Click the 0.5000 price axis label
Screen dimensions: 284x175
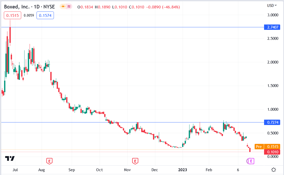[x=273, y=133]
